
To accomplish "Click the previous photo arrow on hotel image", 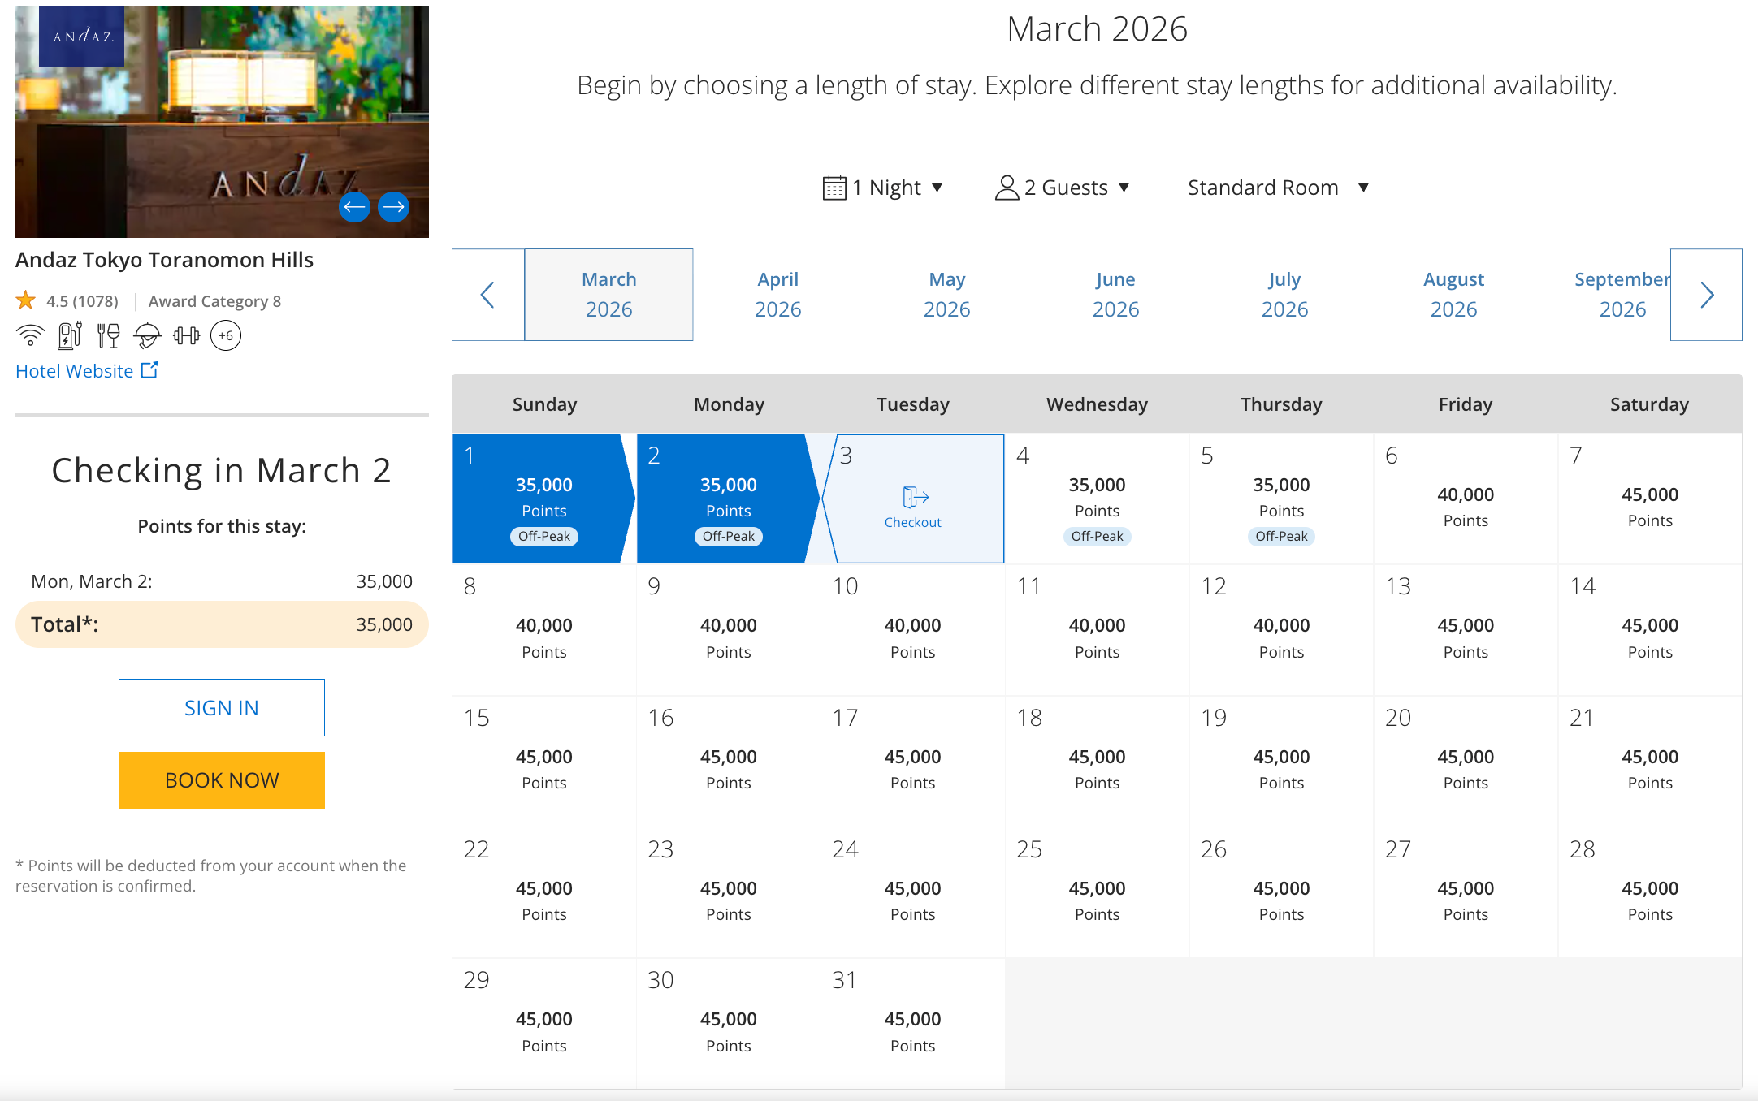I will pyautogui.click(x=354, y=207).
